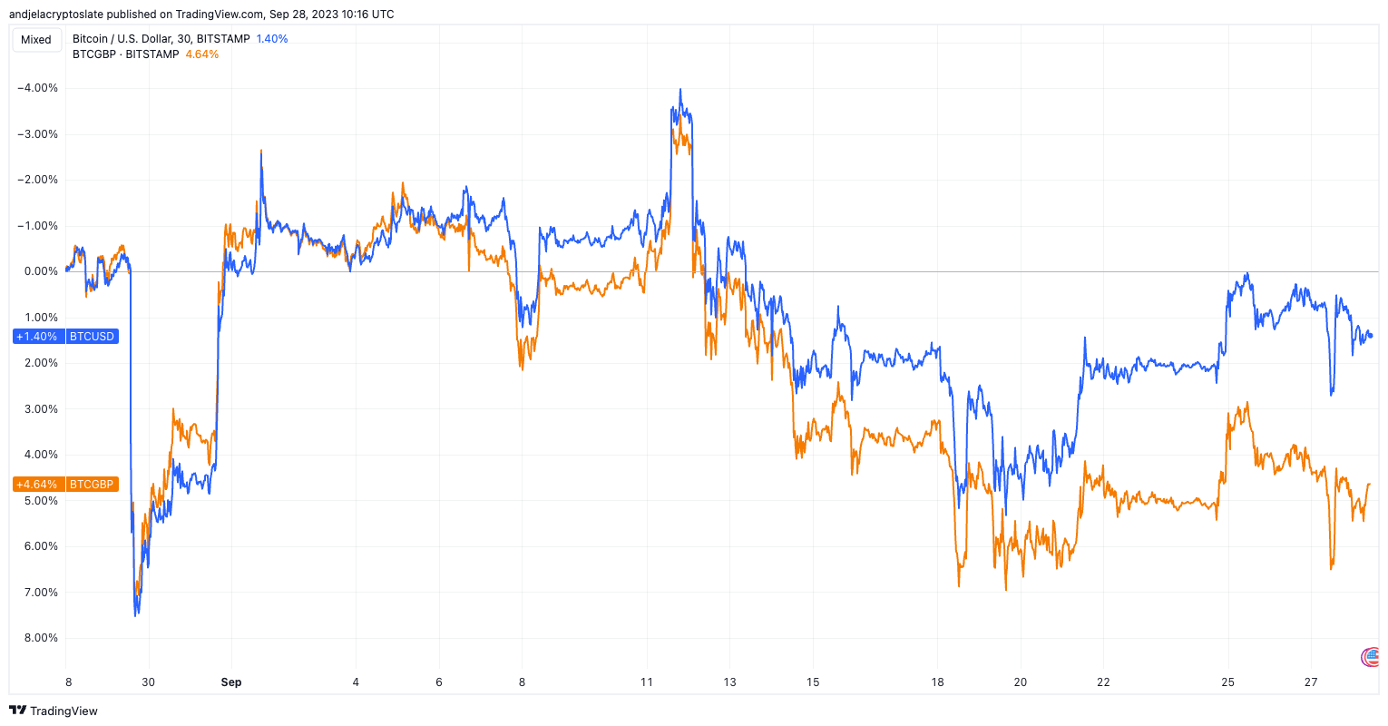Click the orange 4.64% change value in legend
Screen dimensions: 1388x726
pos(200,54)
